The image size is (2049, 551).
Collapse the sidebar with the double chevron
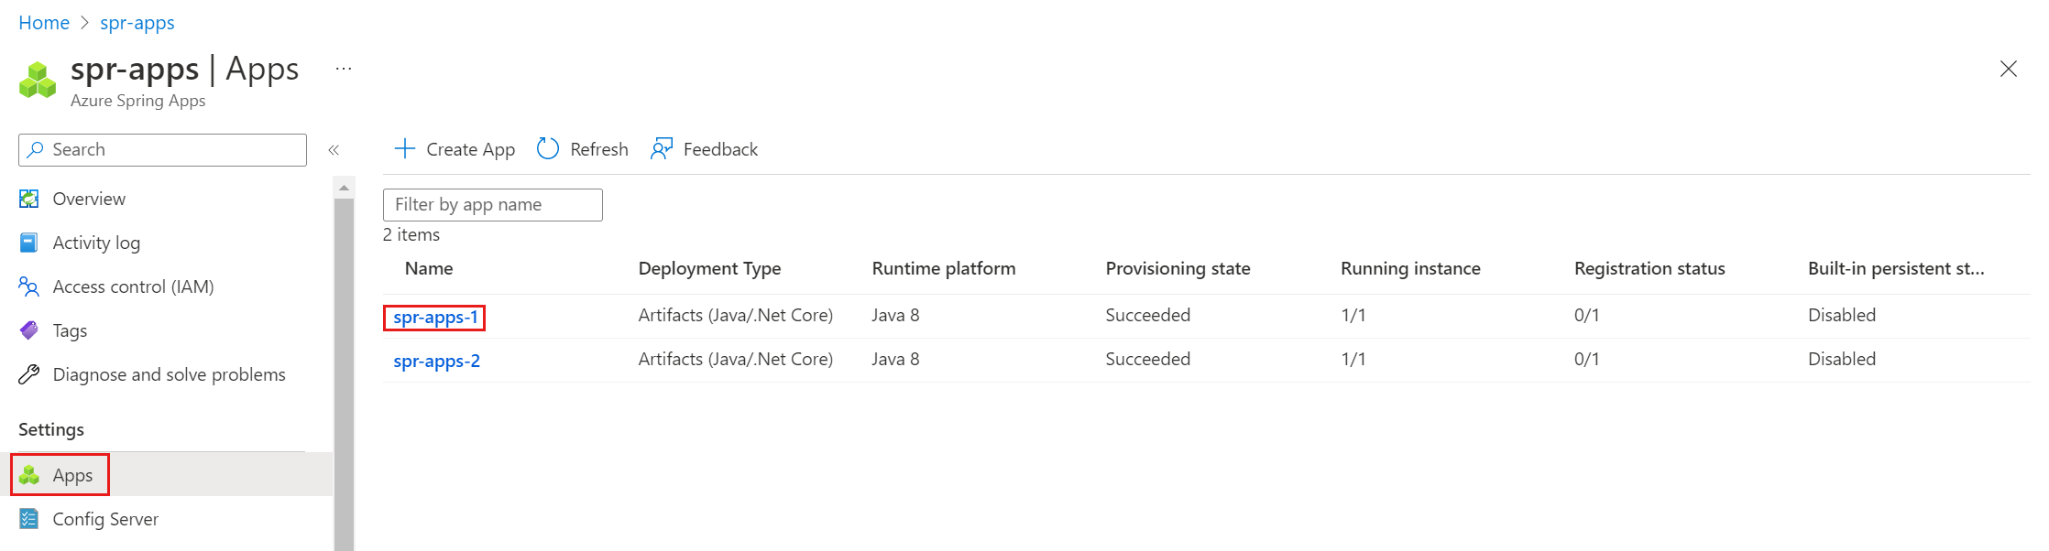334,150
